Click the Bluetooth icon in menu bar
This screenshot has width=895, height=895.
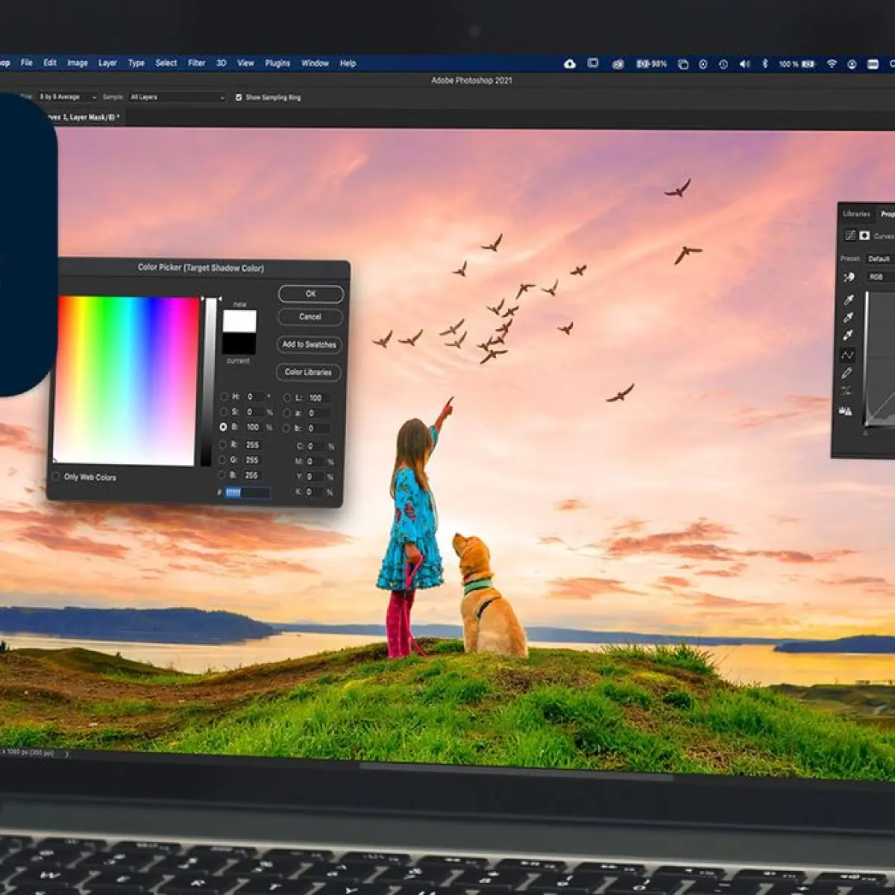[764, 64]
